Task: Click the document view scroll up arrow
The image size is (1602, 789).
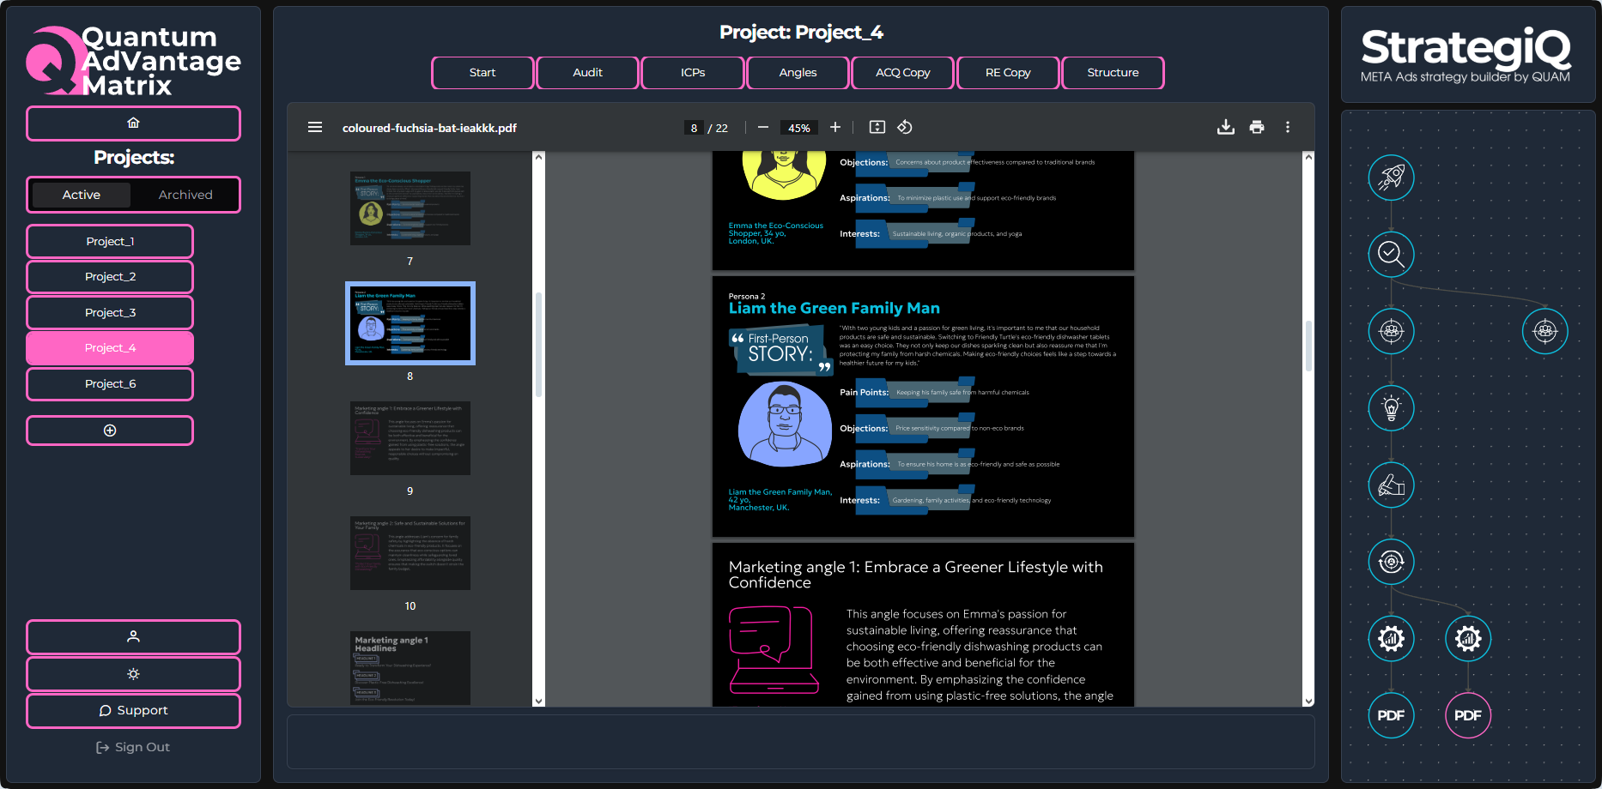Action: 1308,157
